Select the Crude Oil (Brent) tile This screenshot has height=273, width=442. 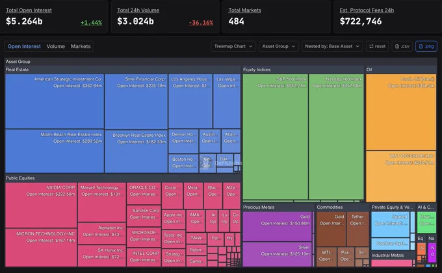click(x=401, y=112)
